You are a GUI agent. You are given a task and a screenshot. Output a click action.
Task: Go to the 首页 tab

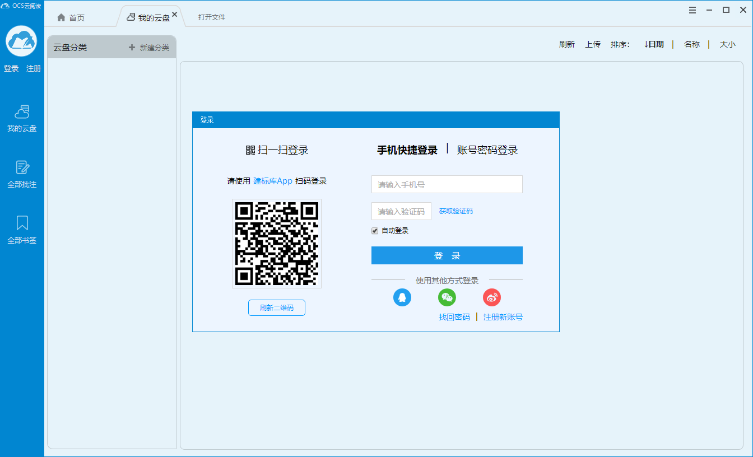click(x=74, y=17)
